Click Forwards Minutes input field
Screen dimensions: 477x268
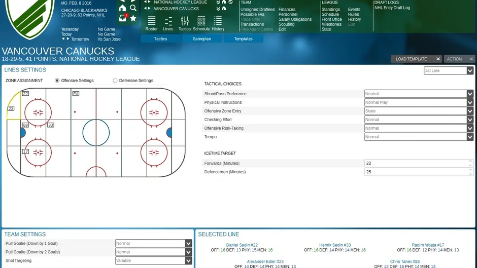[x=419, y=163]
